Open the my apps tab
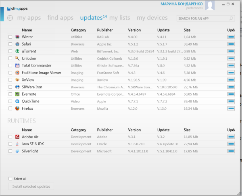 (x=29, y=18)
